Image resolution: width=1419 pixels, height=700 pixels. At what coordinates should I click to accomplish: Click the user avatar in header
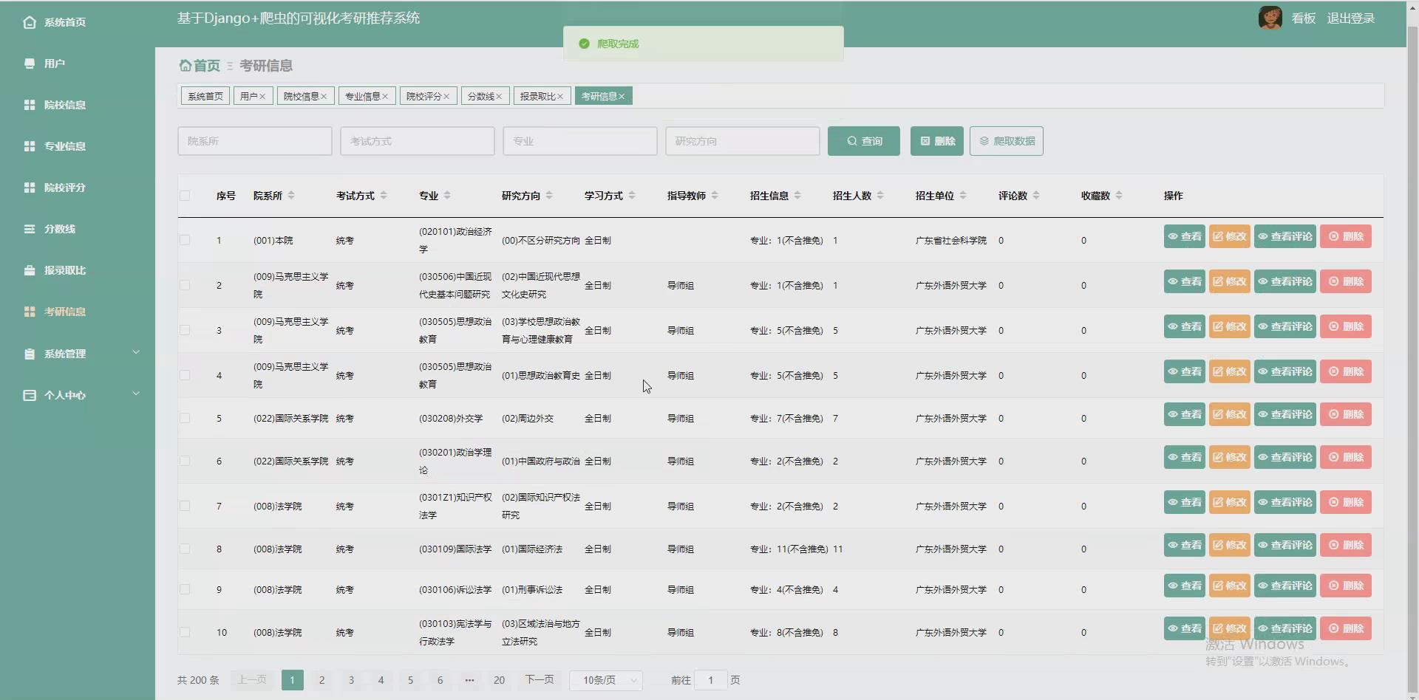1270,18
